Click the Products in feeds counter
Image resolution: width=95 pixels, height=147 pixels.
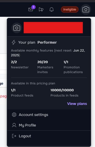pyautogui.click(x=62, y=90)
